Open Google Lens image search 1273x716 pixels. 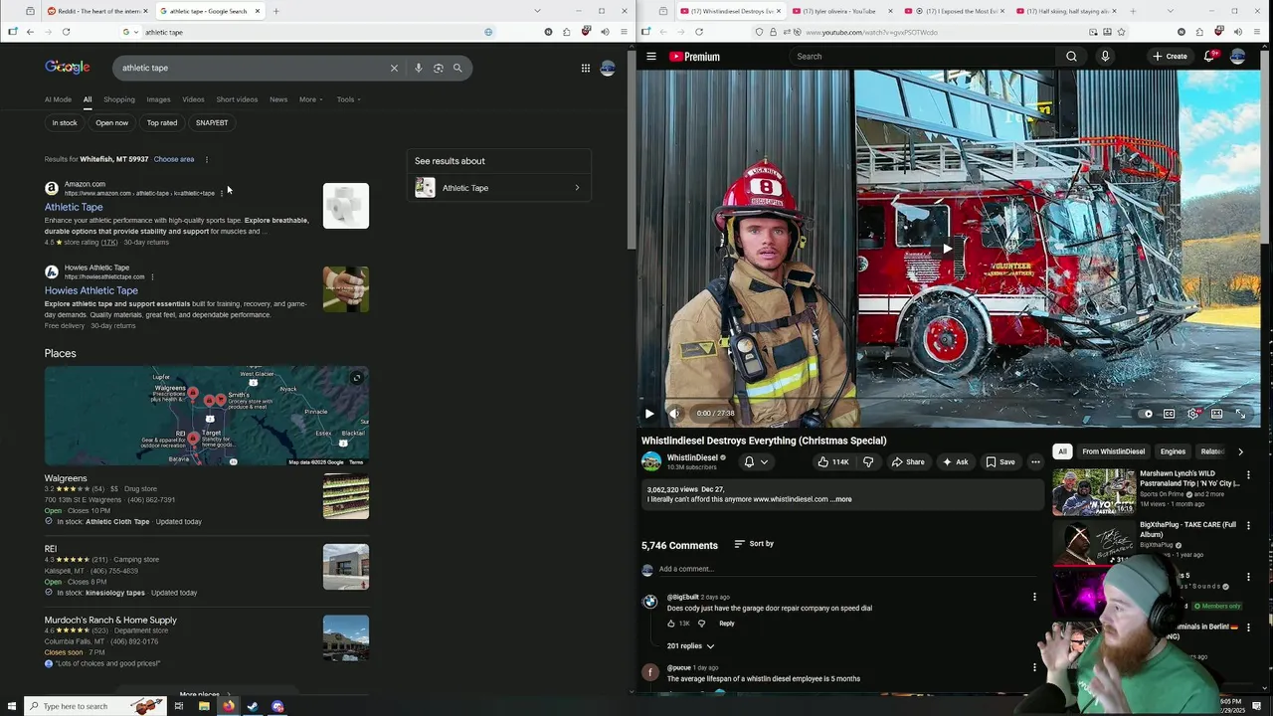(x=438, y=68)
